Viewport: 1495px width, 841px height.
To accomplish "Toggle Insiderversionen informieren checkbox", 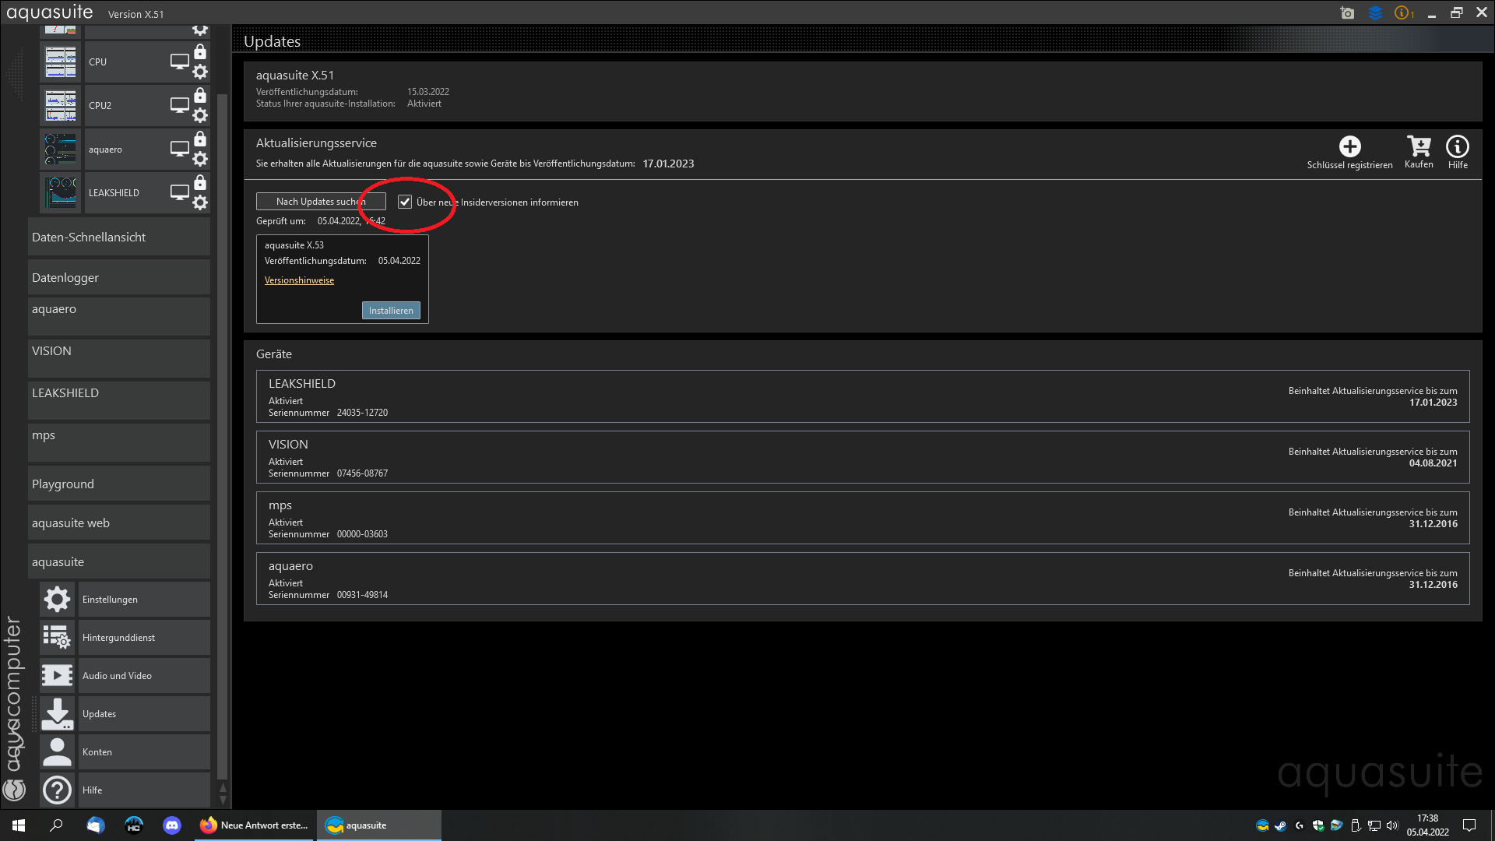I will click(405, 202).
